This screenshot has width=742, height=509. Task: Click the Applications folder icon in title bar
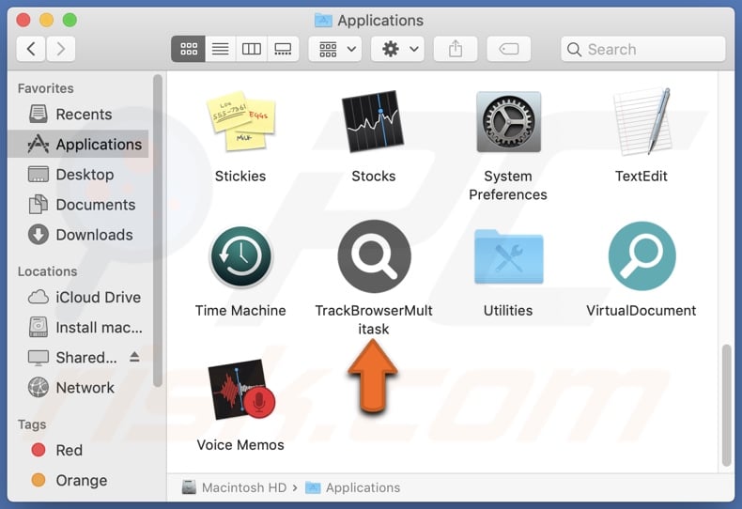coord(324,21)
